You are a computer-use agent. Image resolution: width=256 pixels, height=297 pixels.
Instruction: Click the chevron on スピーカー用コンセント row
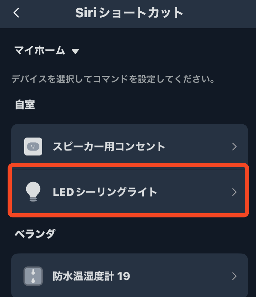pos(235,147)
